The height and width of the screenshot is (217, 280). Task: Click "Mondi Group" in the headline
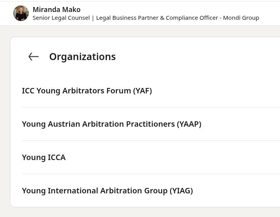[241, 18]
